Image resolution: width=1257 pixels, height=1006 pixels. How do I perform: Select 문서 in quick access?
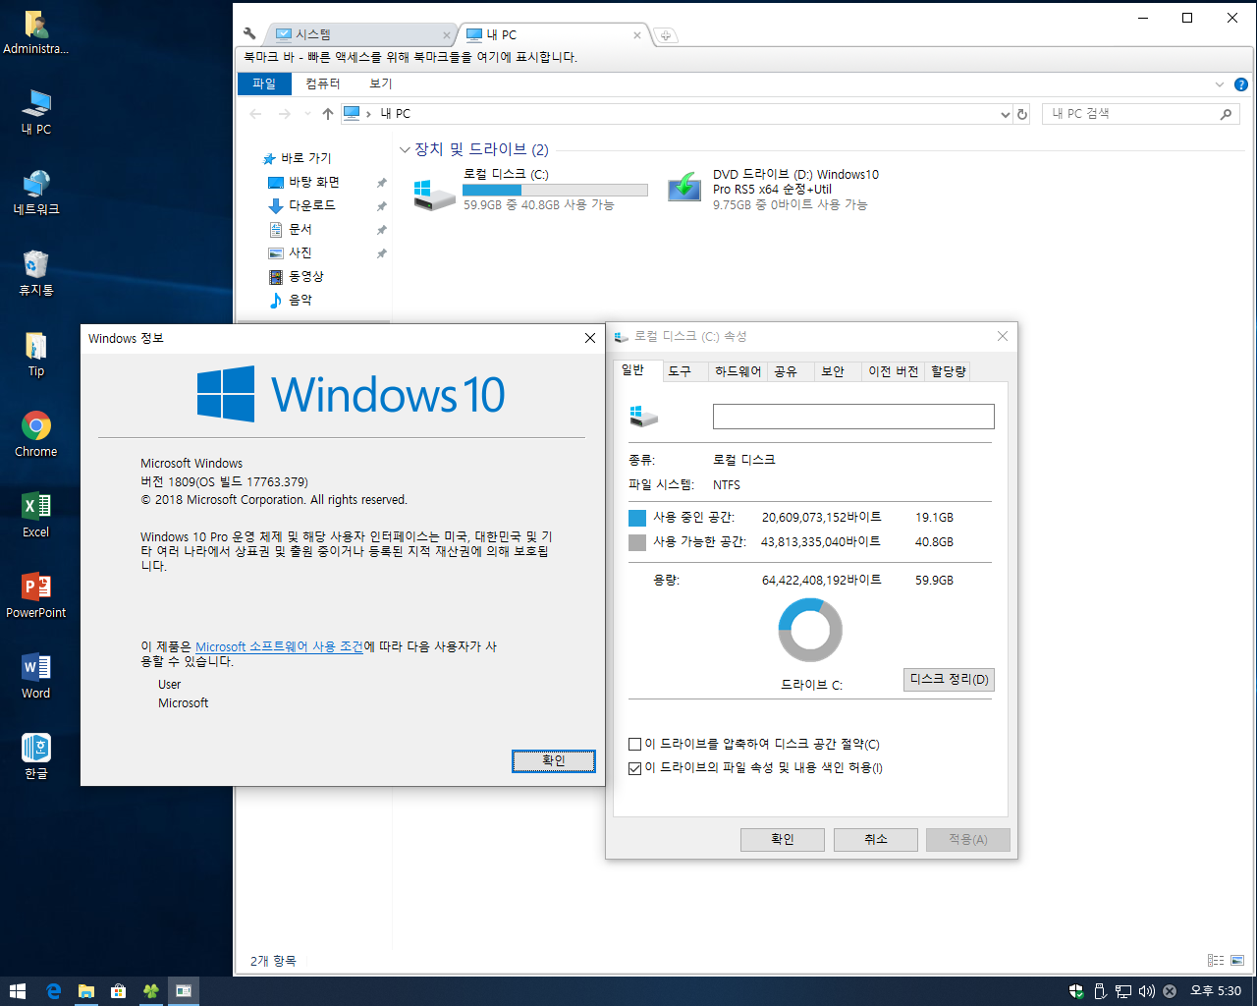[x=300, y=230]
